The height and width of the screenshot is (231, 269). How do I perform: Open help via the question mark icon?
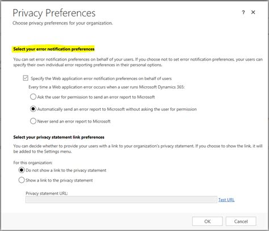point(243,12)
